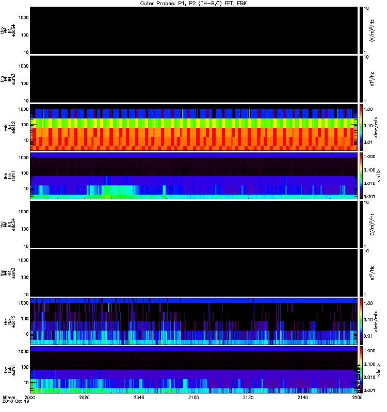Image resolution: width=387 pixels, height=412 pixels.
Task: Click the thb fbk edc12 axis label
Action: pyautogui.click(x=9, y=127)
